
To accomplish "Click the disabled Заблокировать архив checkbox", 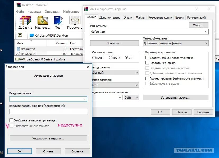I will click(147, 84).
